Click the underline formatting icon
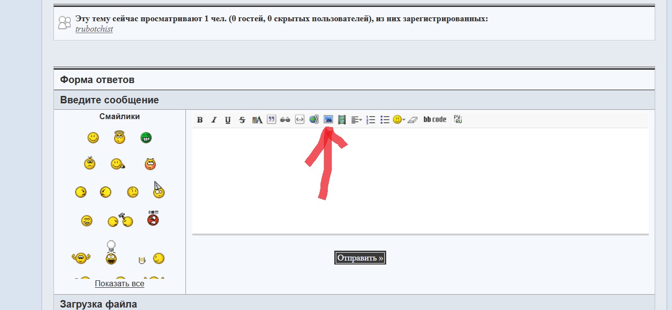Screen dimensions: 672x310 click(x=227, y=120)
